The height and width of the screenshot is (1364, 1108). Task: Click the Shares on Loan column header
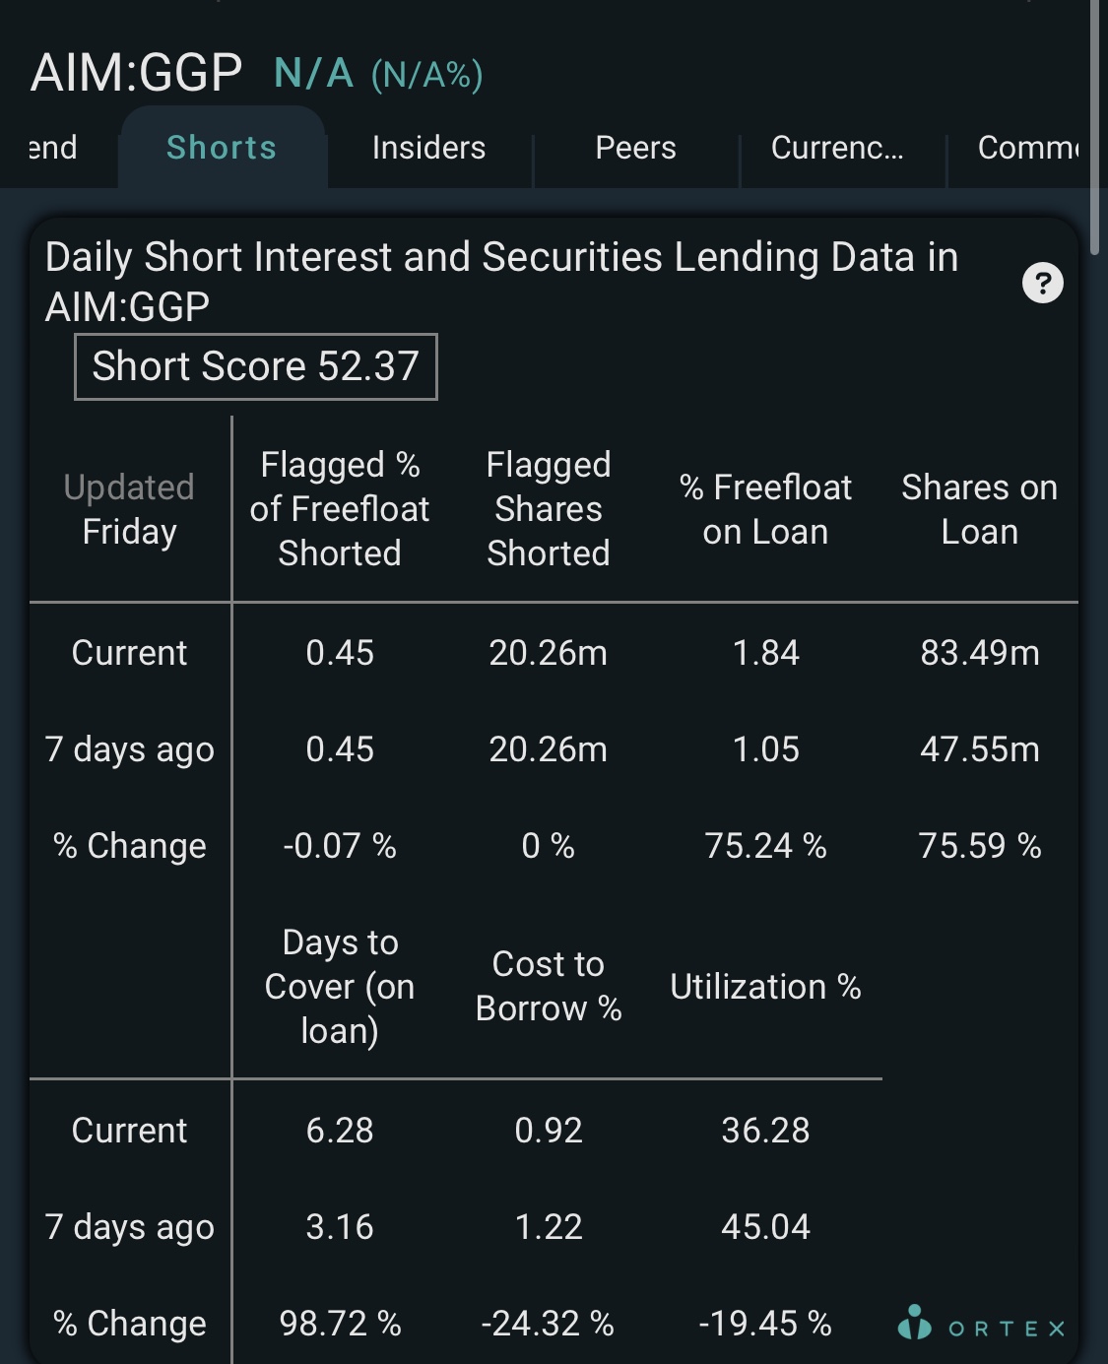980,509
